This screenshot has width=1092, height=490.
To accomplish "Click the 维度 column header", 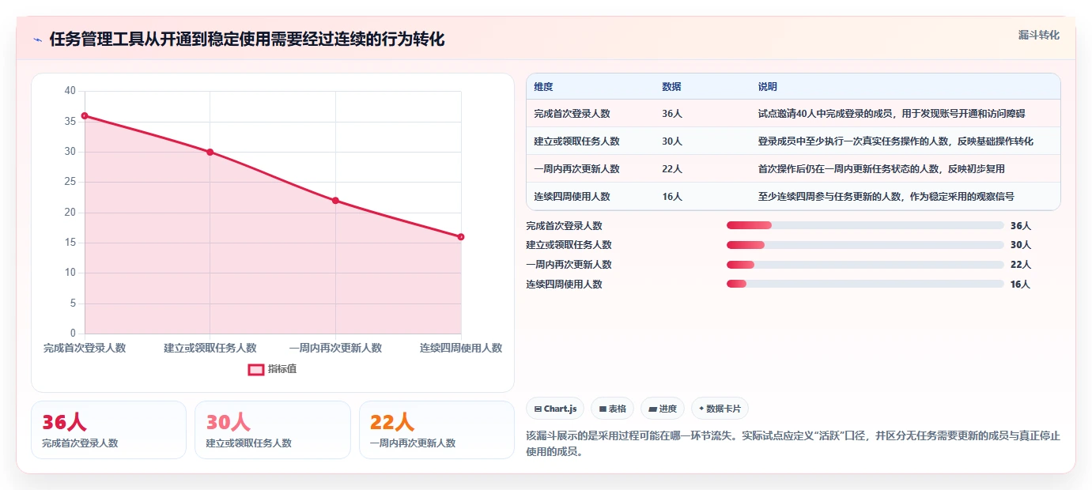I will pyautogui.click(x=543, y=87).
